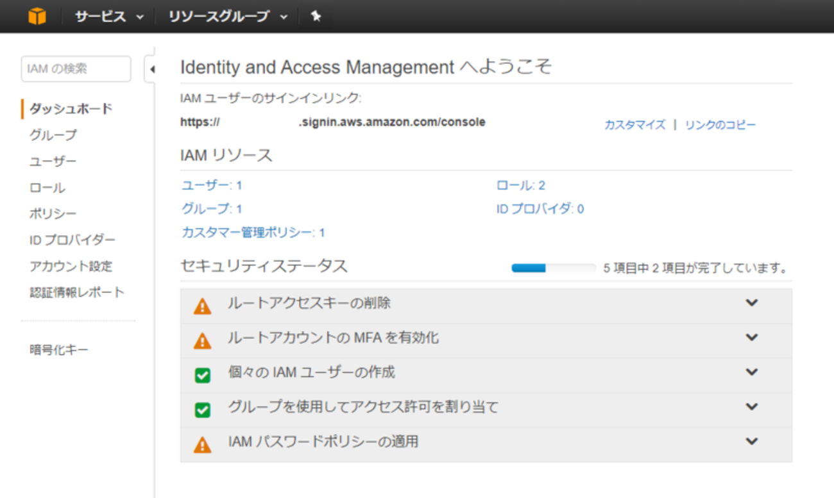Open ポリシー from the sidebar navigation
This screenshot has width=834, height=498.
point(53,214)
